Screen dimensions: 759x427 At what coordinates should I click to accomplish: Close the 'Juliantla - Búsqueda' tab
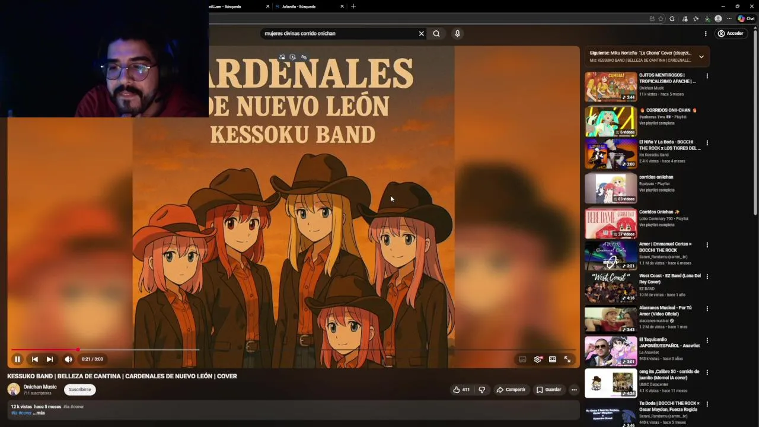coord(342,7)
